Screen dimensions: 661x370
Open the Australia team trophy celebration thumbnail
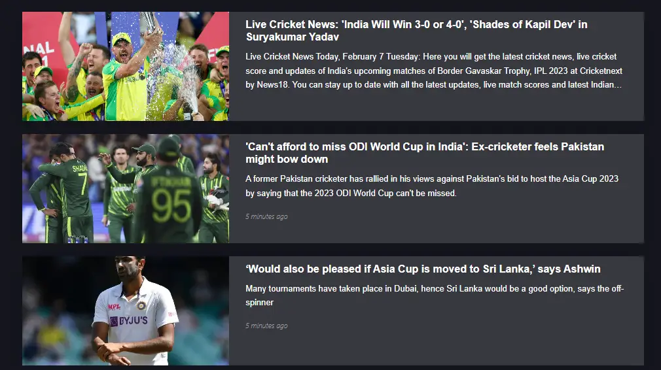point(126,66)
